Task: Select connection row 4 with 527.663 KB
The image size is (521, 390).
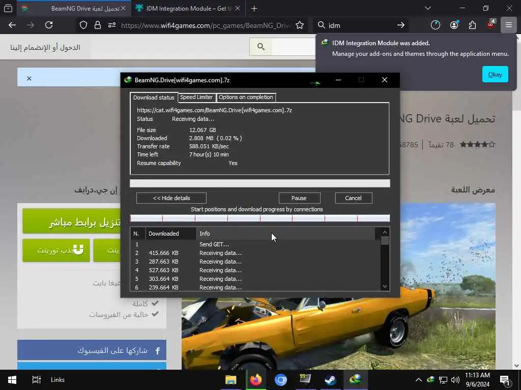Action: [255, 270]
